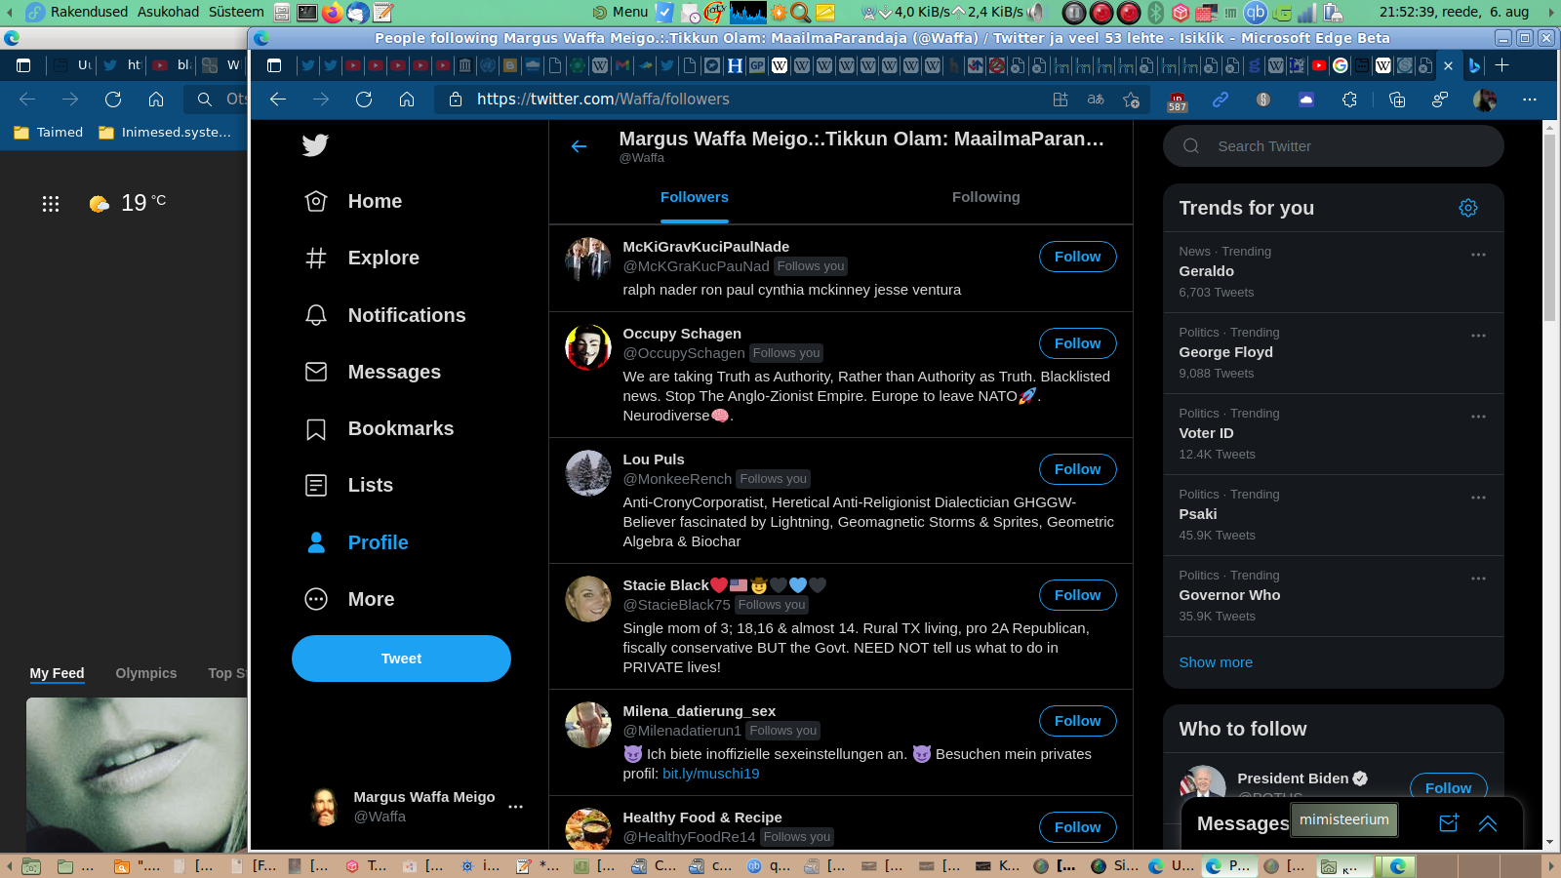
Task: Open options for Governor Who trend
Action: pyautogui.click(x=1479, y=579)
